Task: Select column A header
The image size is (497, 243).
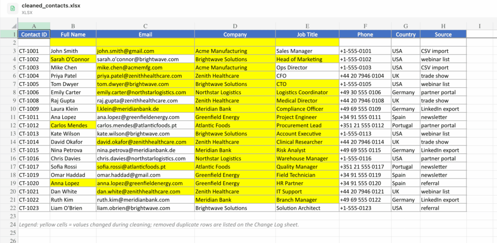Action: [34, 26]
